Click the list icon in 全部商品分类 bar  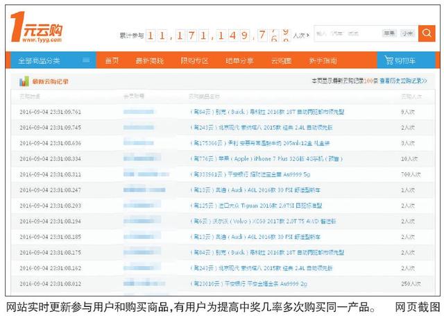pos(86,60)
